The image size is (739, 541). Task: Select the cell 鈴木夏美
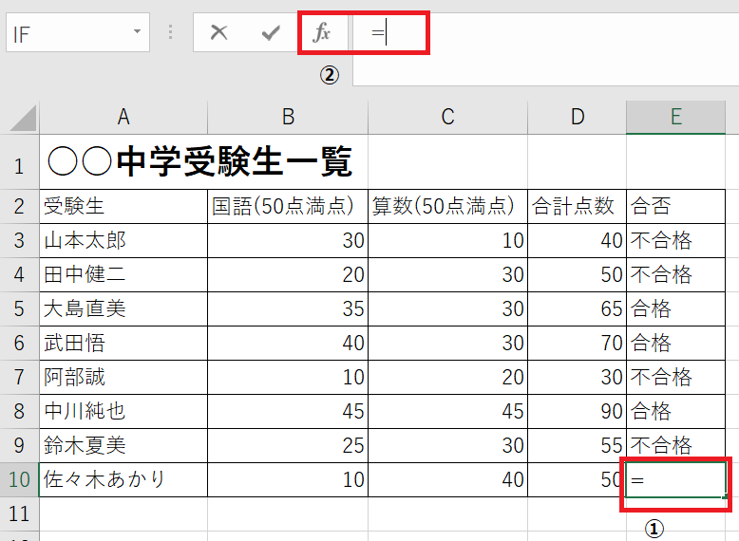pos(123,445)
